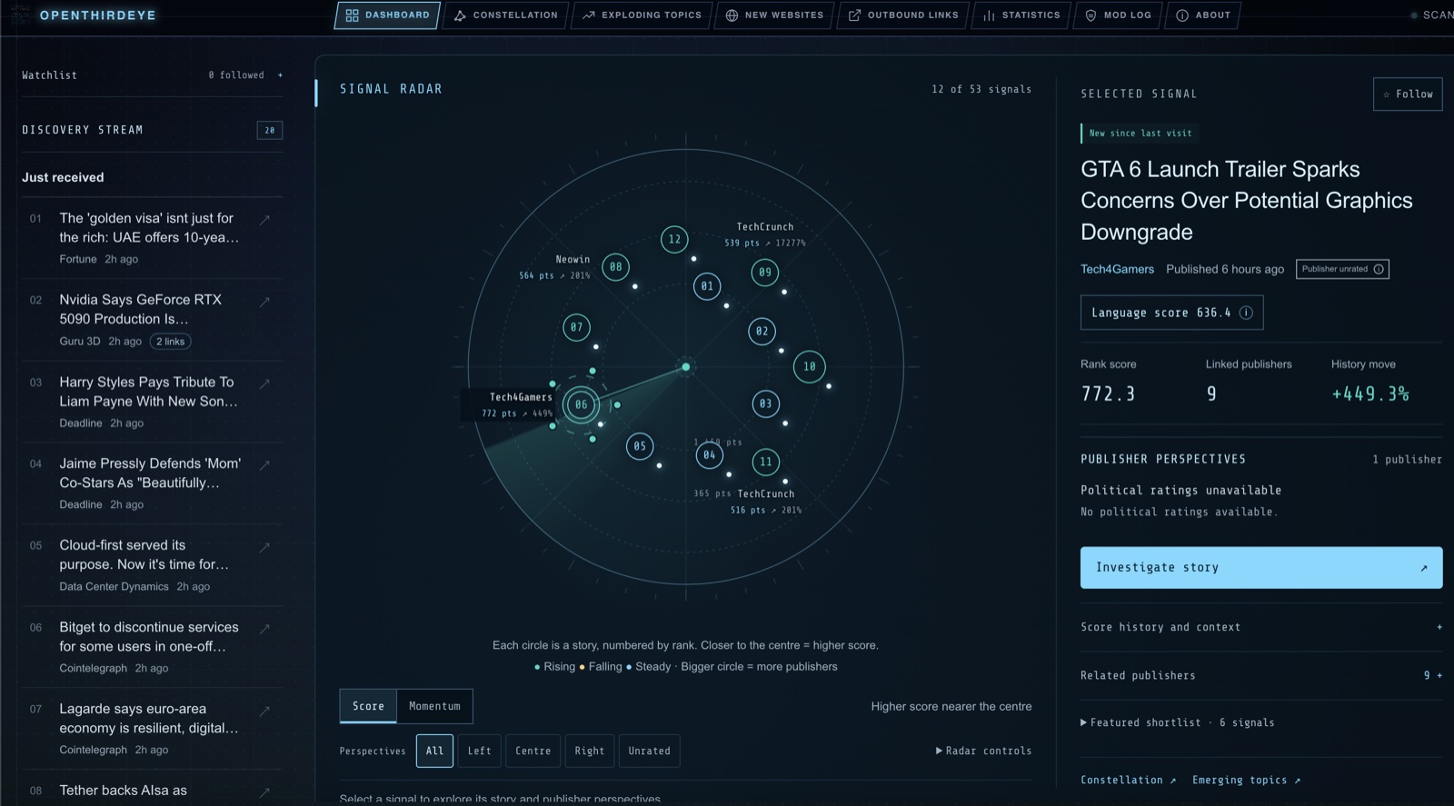Filter perspectives to Unrated
Screen dimensions: 1454x806
pyautogui.click(x=649, y=751)
